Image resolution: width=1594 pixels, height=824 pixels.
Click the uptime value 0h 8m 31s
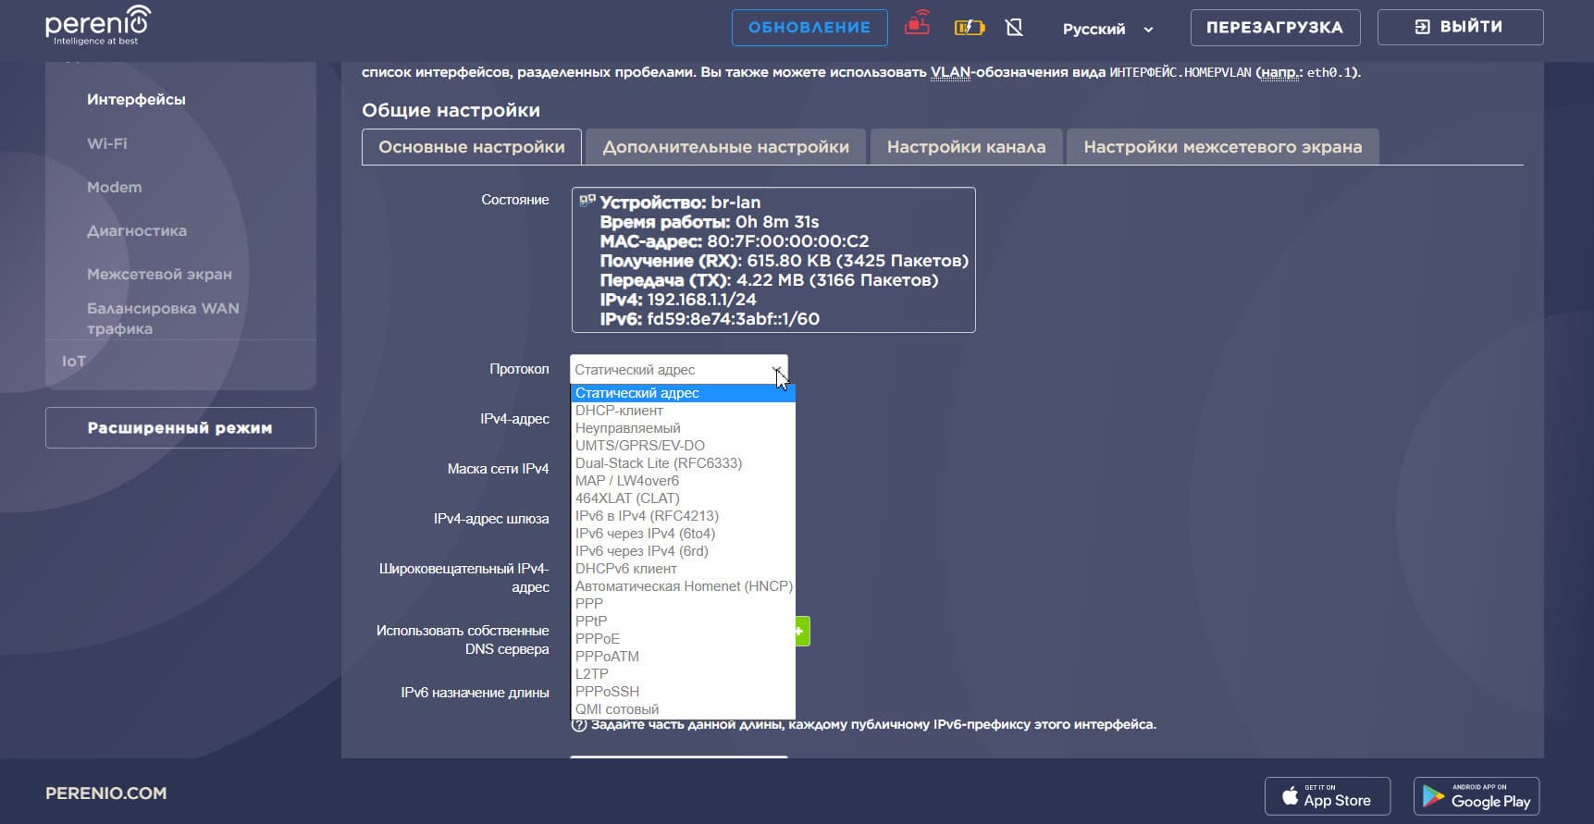coord(777,222)
